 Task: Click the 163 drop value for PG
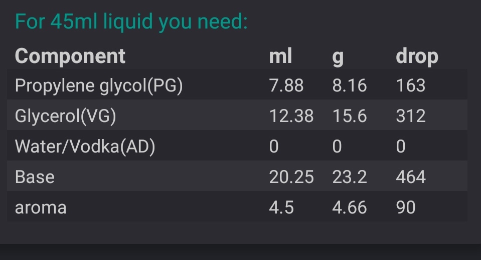pos(410,85)
